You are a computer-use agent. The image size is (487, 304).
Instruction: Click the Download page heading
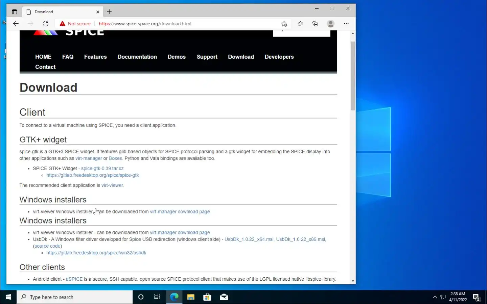(x=48, y=87)
